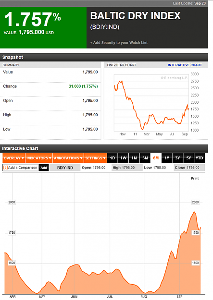Click the one-year chart thumbnail
Screen dimensions: 213x300
(x=151, y=103)
